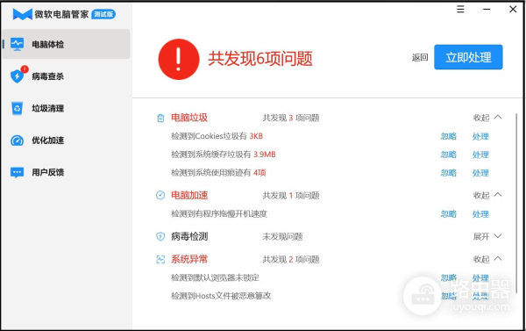
Task: Click 检测到Cookies垃圾有 3KB text
Action: coord(217,136)
